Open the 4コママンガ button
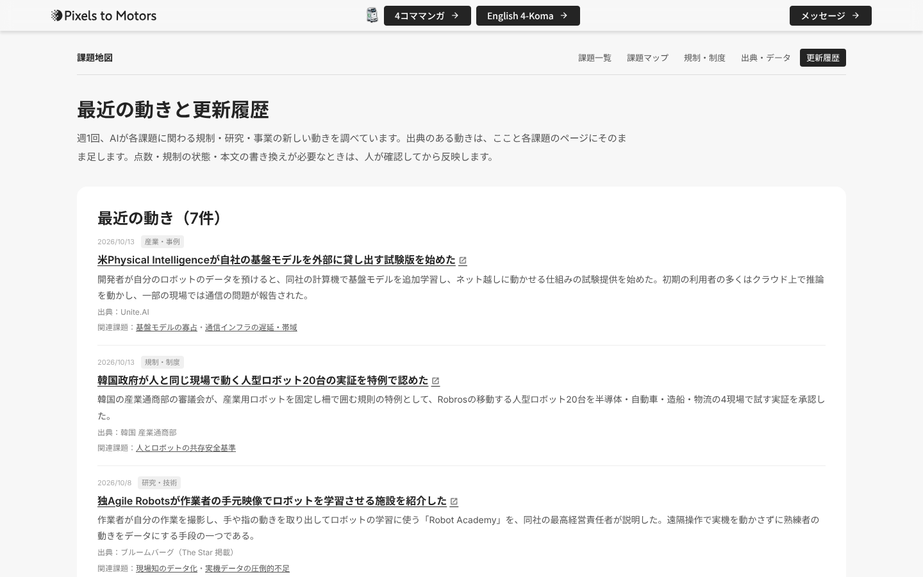 (x=428, y=15)
